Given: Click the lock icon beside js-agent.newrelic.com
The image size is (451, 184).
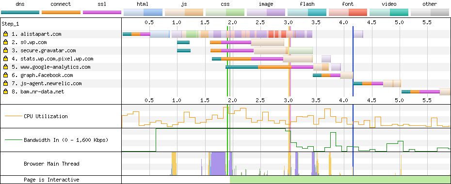Looking at the screenshot, I should coord(5,84).
